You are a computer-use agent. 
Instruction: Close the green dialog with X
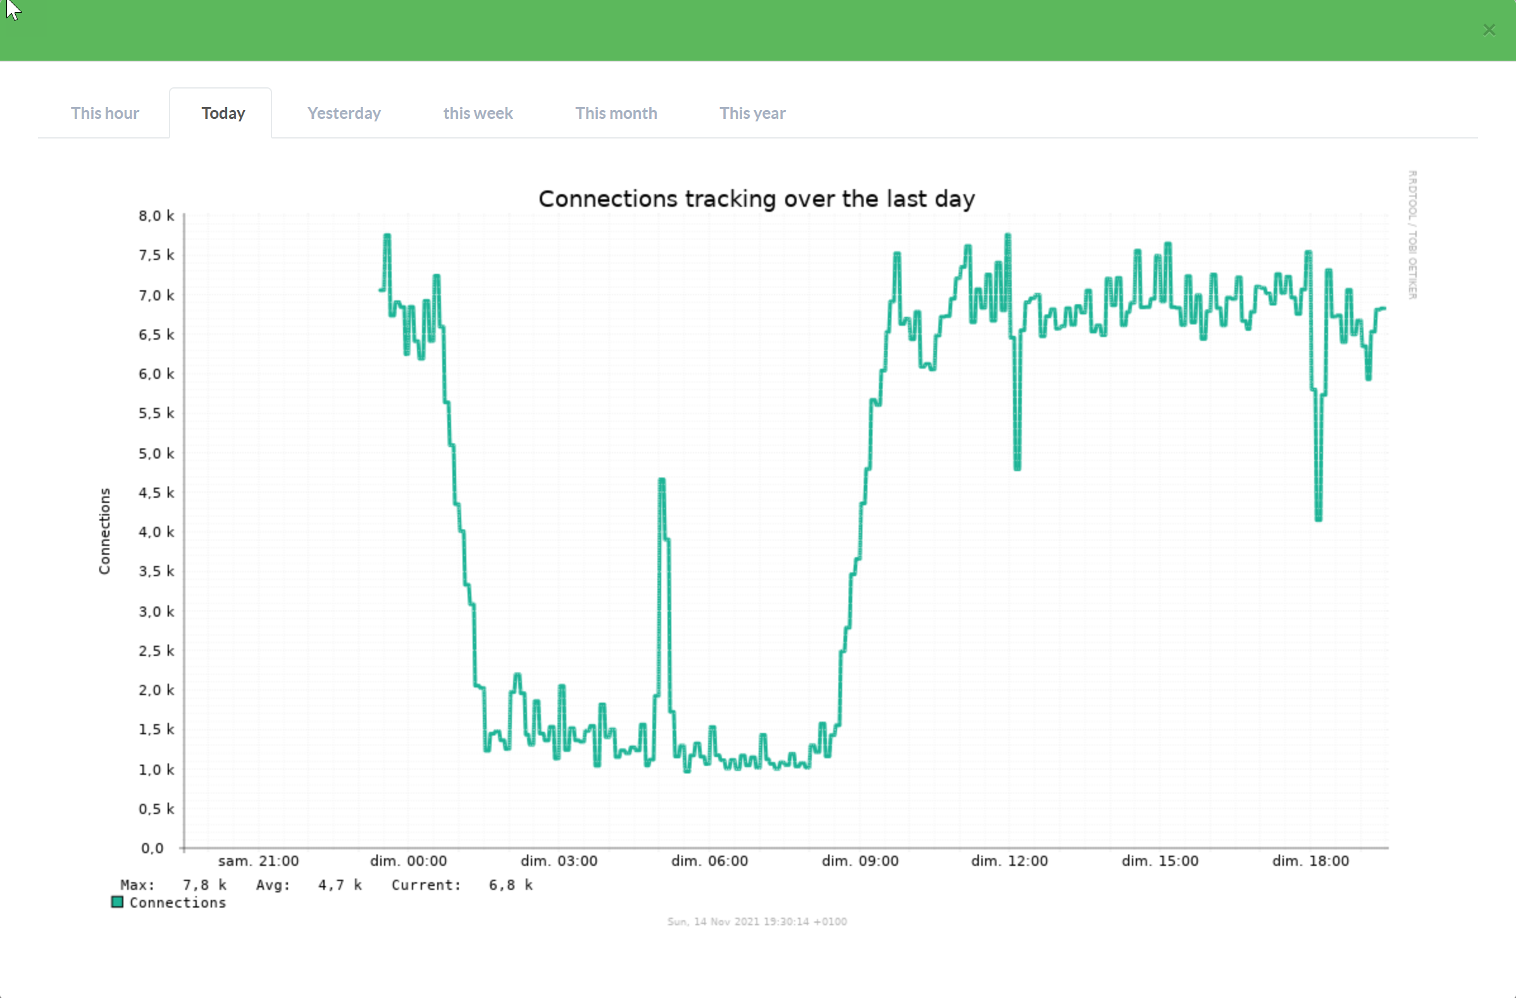1489,30
